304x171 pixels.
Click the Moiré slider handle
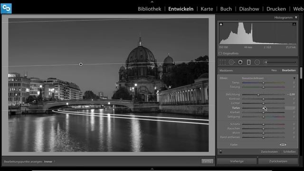[263, 133]
